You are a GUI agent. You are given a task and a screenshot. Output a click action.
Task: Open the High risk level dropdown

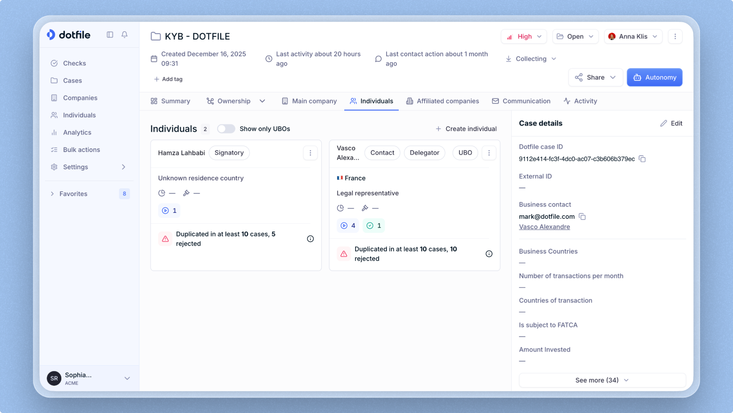click(524, 36)
